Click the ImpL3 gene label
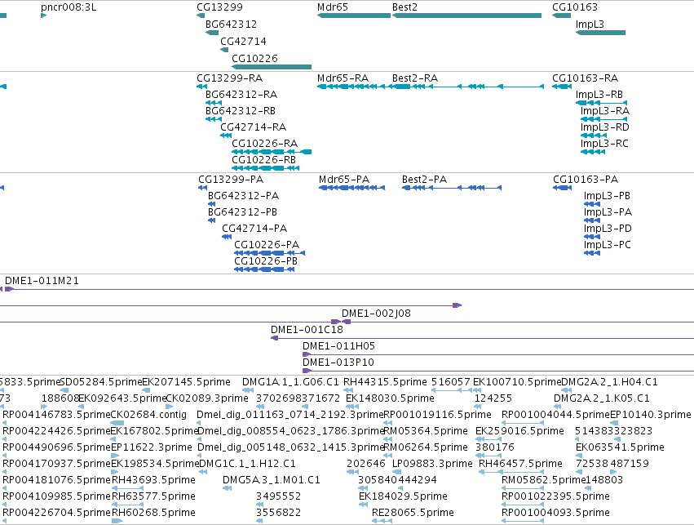Viewport: 694px width, 525px height. click(590, 24)
